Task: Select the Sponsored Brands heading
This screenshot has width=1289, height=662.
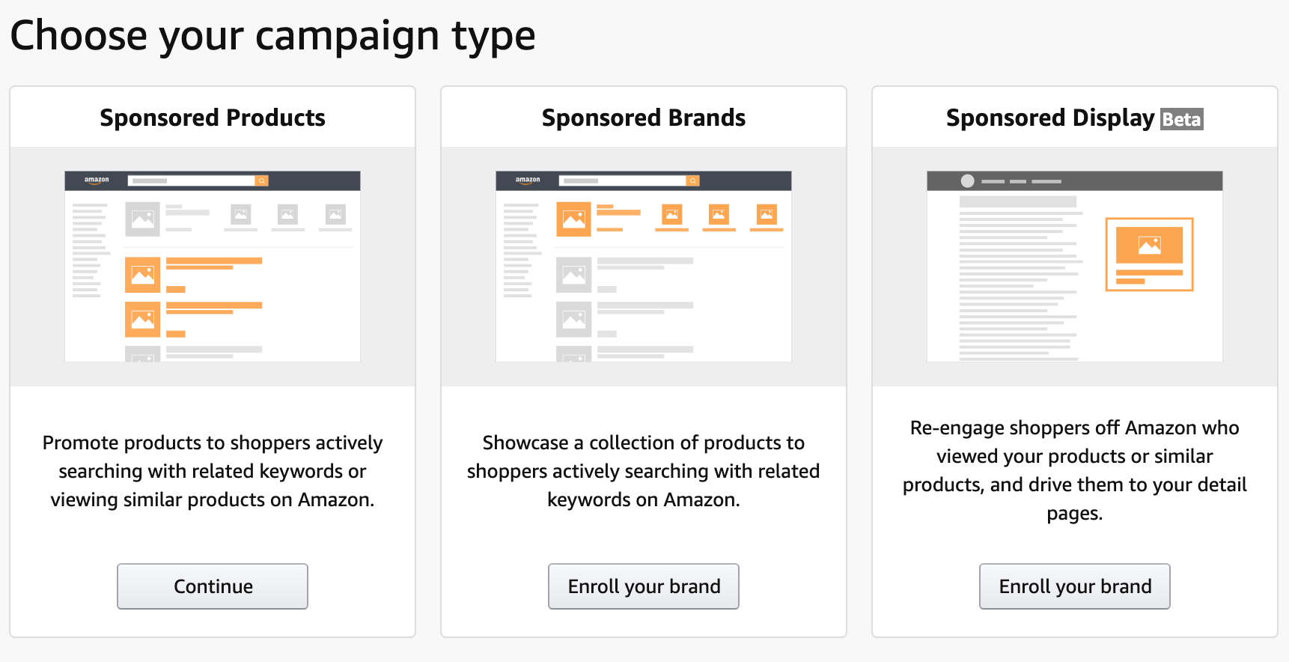Action: [x=644, y=118]
